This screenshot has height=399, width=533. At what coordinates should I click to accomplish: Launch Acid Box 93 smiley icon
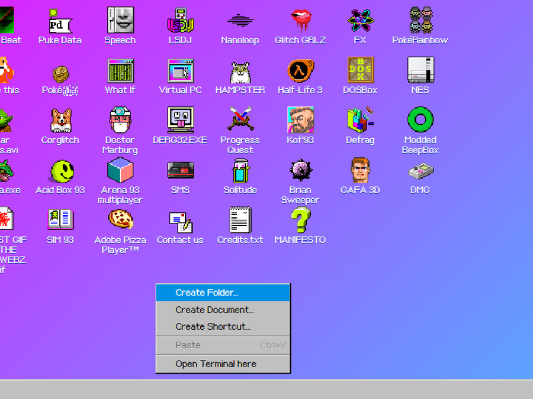(x=62, y=171)
